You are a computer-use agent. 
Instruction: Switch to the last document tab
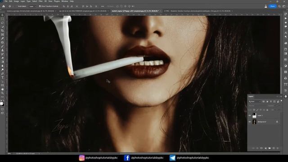(198, 11)
